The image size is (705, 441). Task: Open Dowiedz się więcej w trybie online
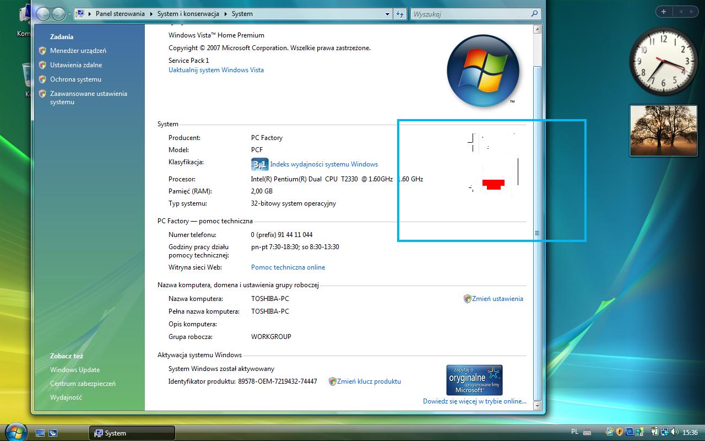[x=475, y=401]
